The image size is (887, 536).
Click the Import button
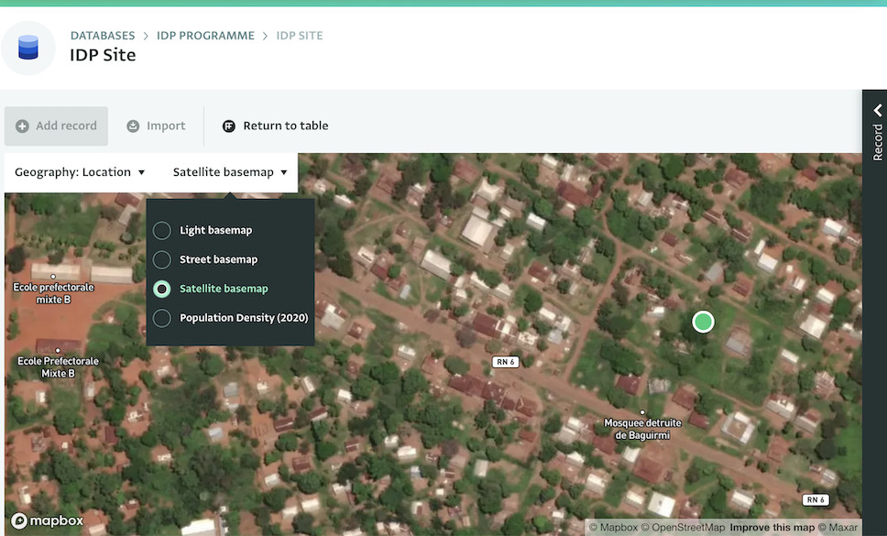pos(156,126)
